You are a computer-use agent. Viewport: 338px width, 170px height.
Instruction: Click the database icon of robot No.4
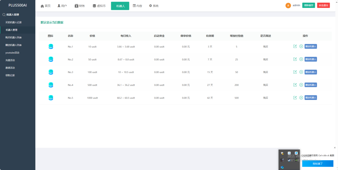[51, 85]
